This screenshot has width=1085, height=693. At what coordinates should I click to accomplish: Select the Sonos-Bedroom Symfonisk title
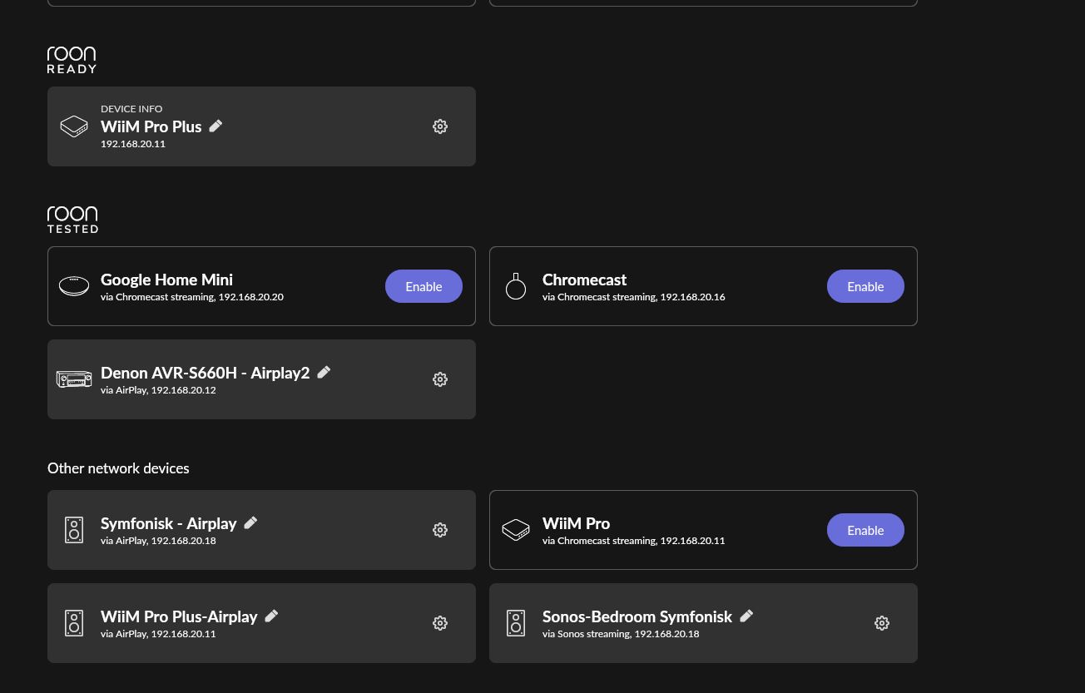pos(637,616)
